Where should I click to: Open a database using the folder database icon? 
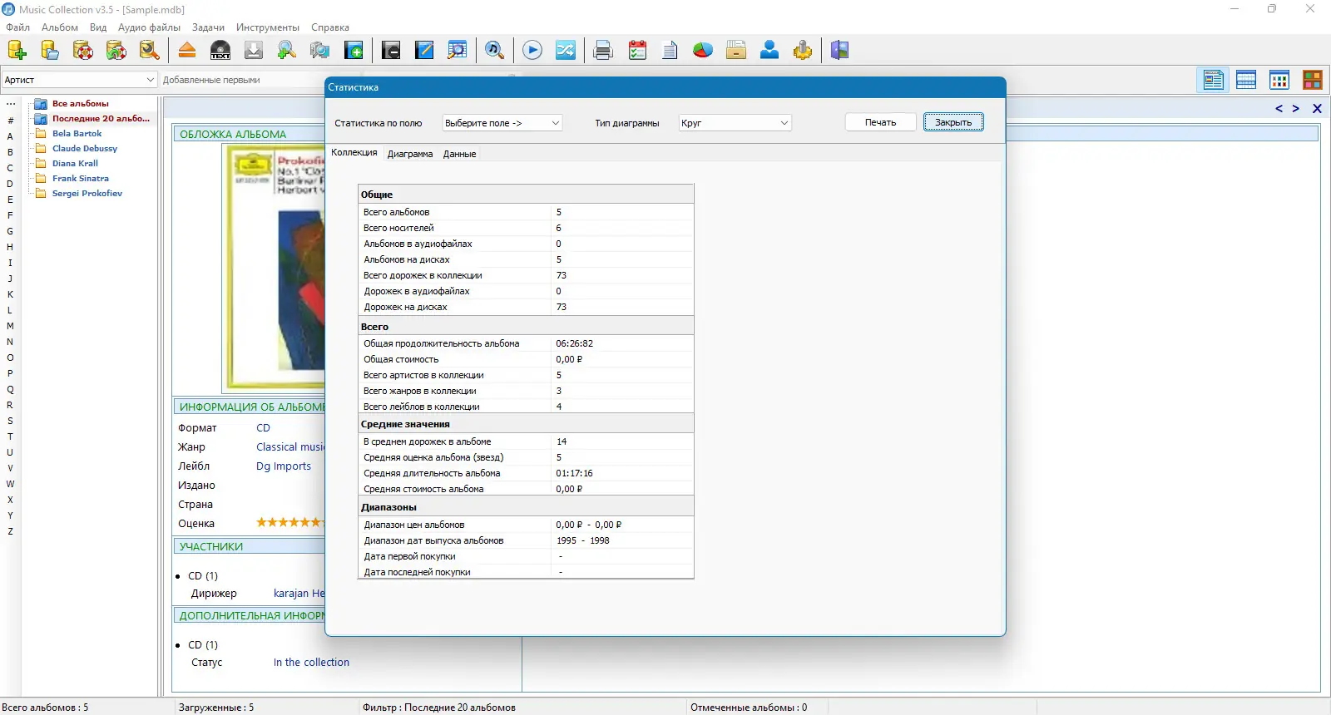[50, 51]
